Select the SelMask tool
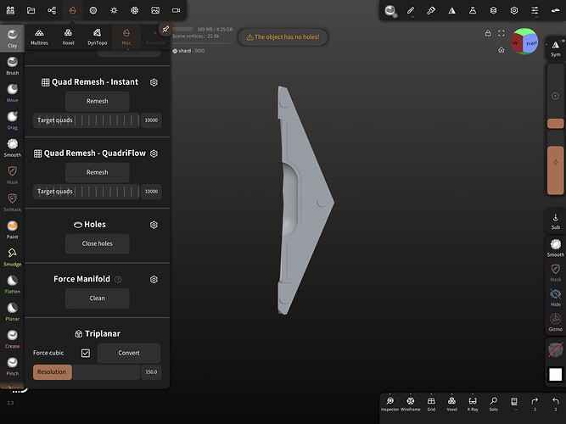Image resolution: width=566 pixels, height=424 pixels. pyautogui.click(x=12, y=203)
